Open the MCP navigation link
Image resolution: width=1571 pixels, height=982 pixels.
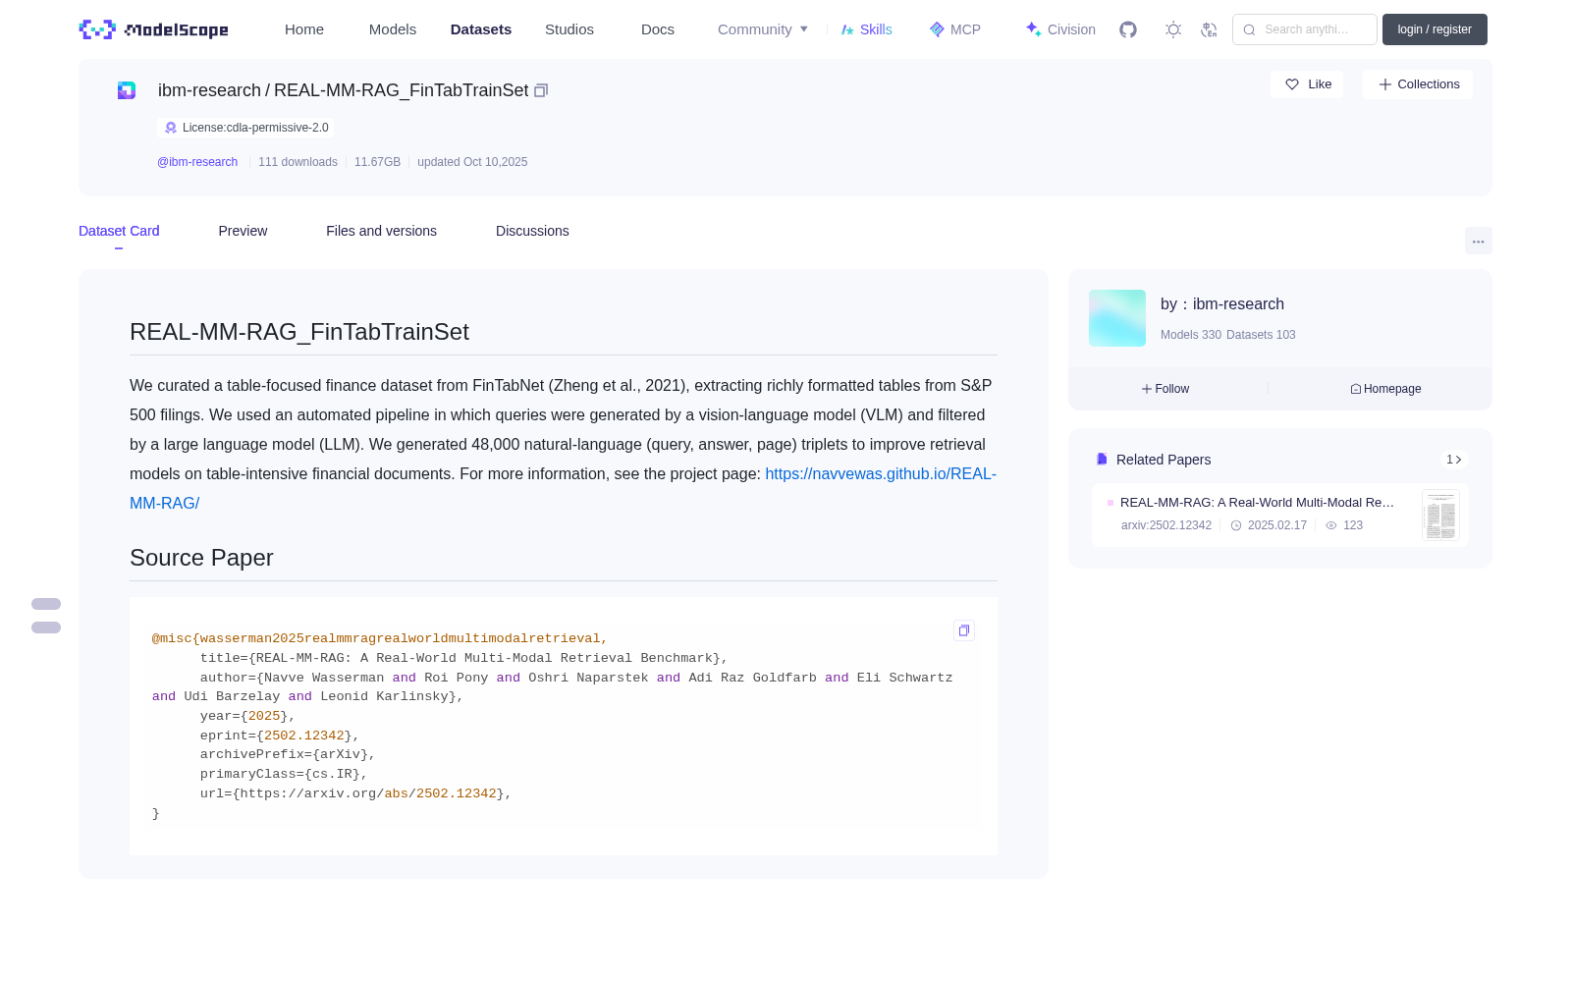(x=955, y=29)
